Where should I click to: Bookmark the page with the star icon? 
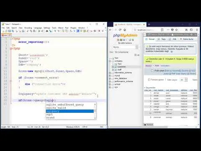coord(176,30)
